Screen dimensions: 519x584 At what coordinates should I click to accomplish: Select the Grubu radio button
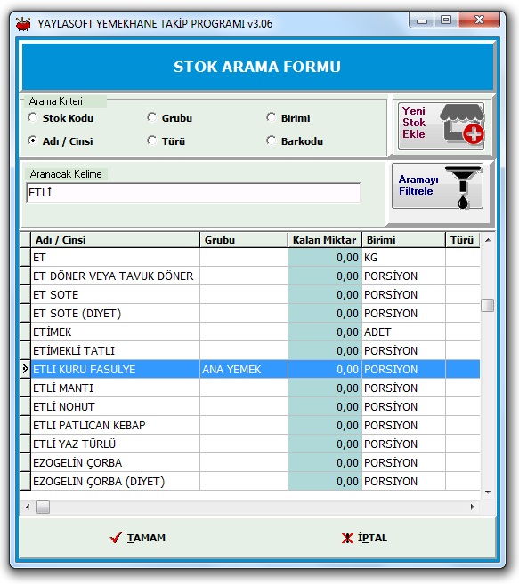click(152, 117)
